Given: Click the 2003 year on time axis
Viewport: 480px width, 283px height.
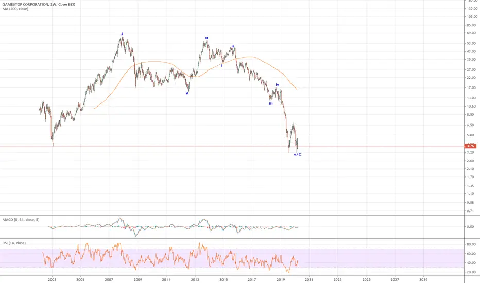Looking at the screenshot, I should 52,279.
